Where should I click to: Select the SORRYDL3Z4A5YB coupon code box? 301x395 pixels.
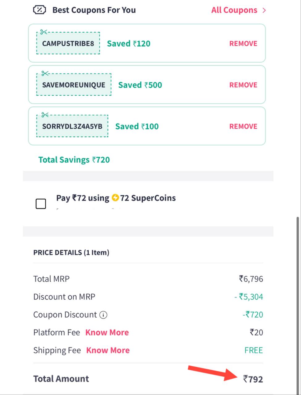[x=72, y=126]
